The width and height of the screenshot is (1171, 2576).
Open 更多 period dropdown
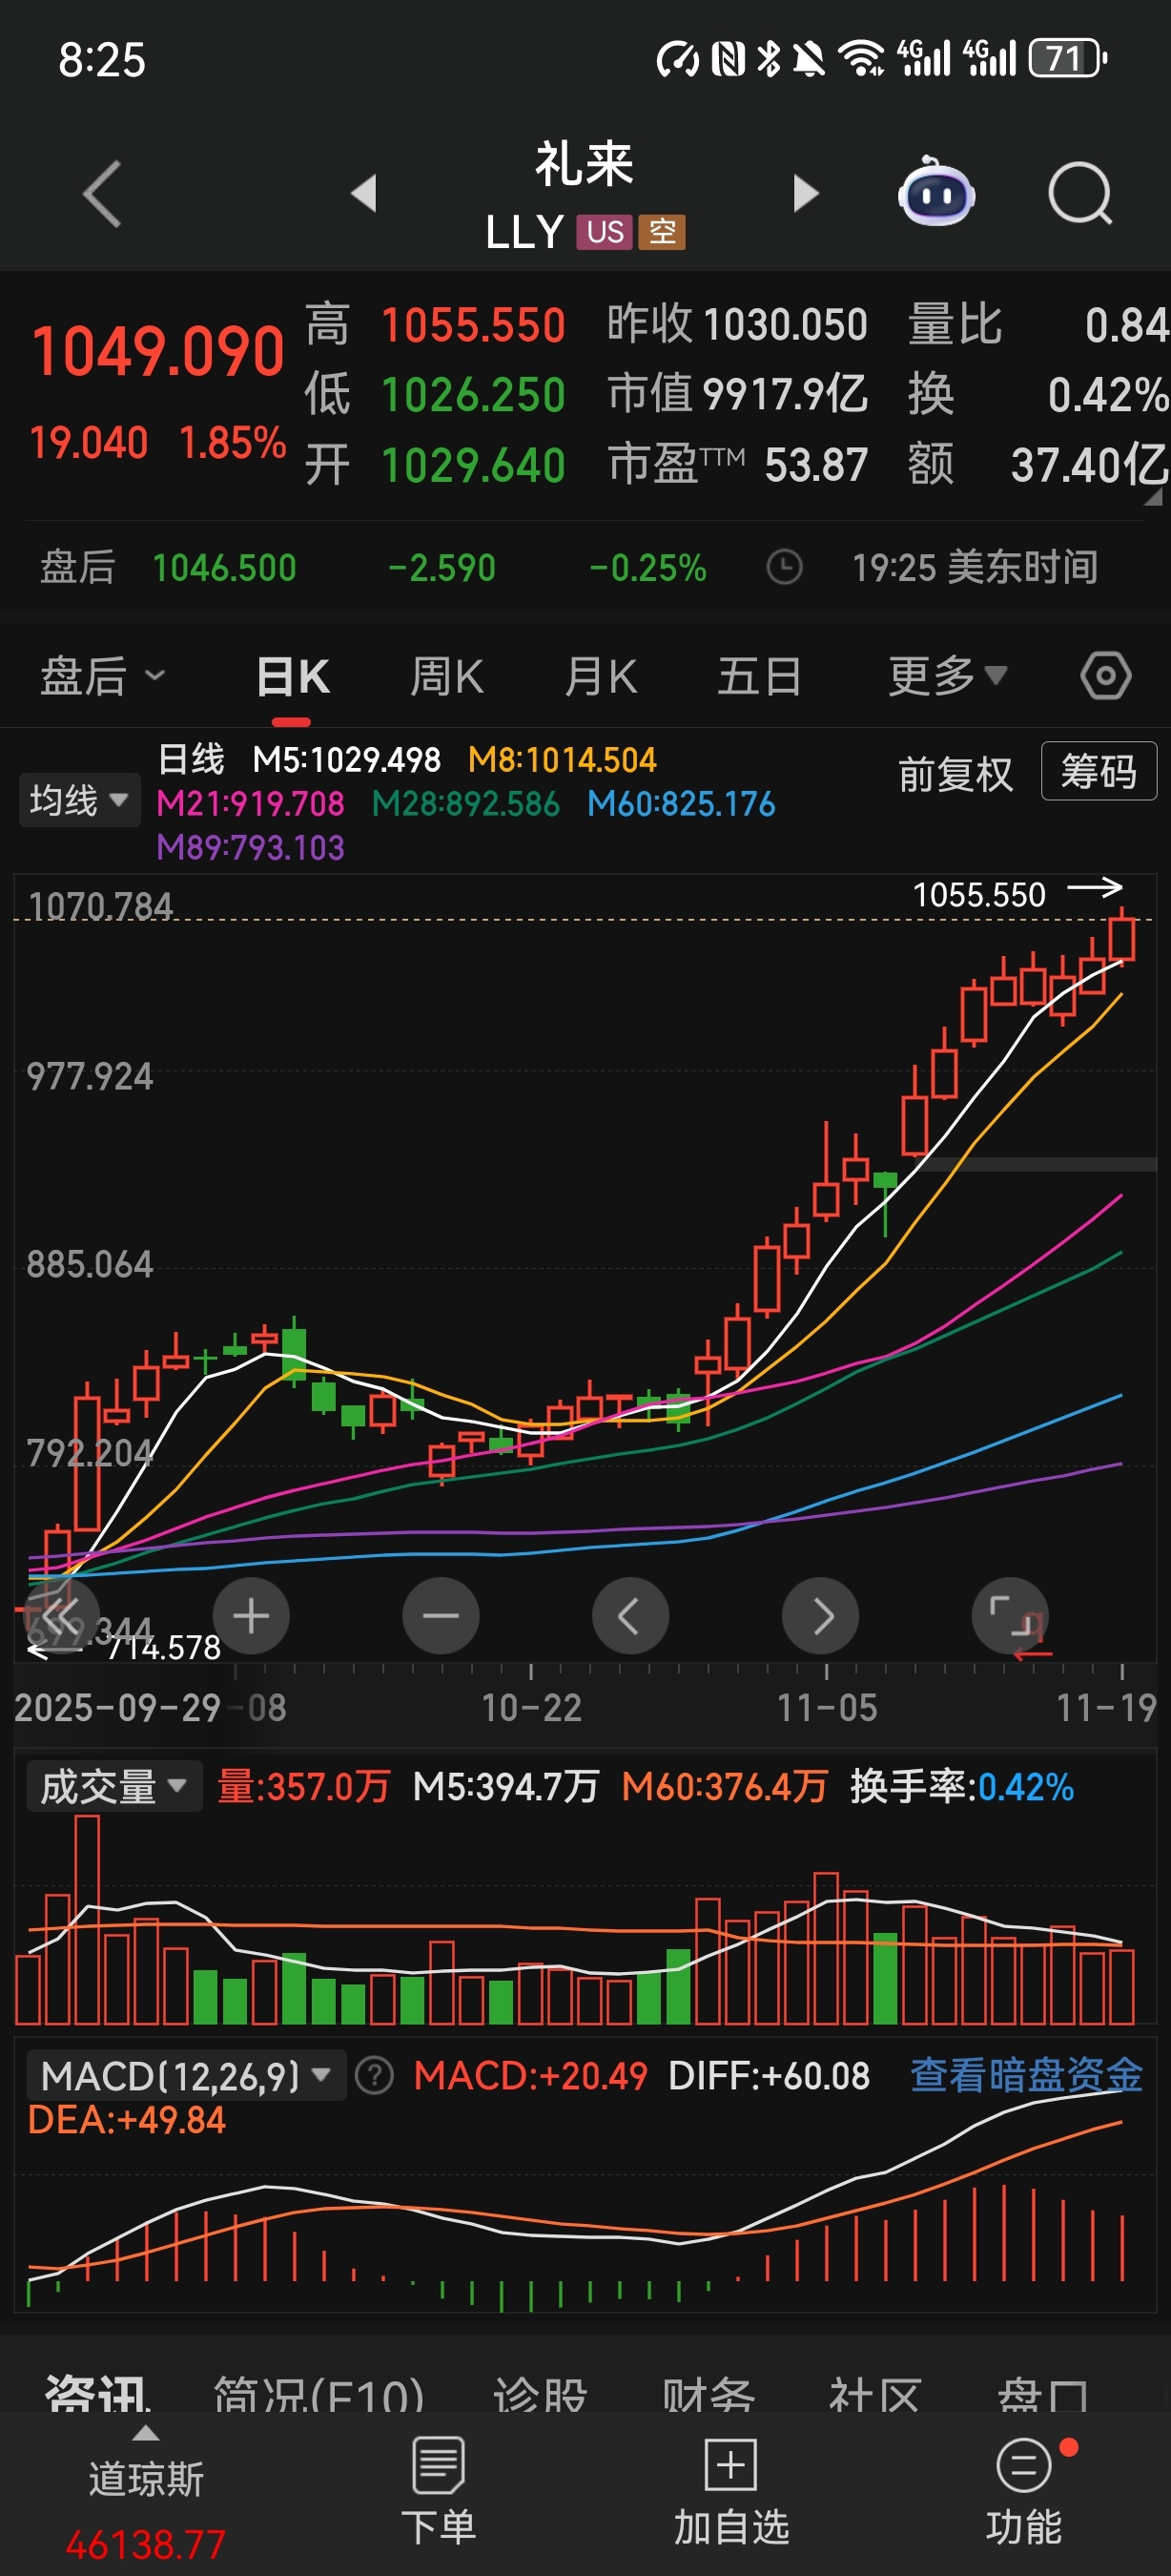pos(947,676)
